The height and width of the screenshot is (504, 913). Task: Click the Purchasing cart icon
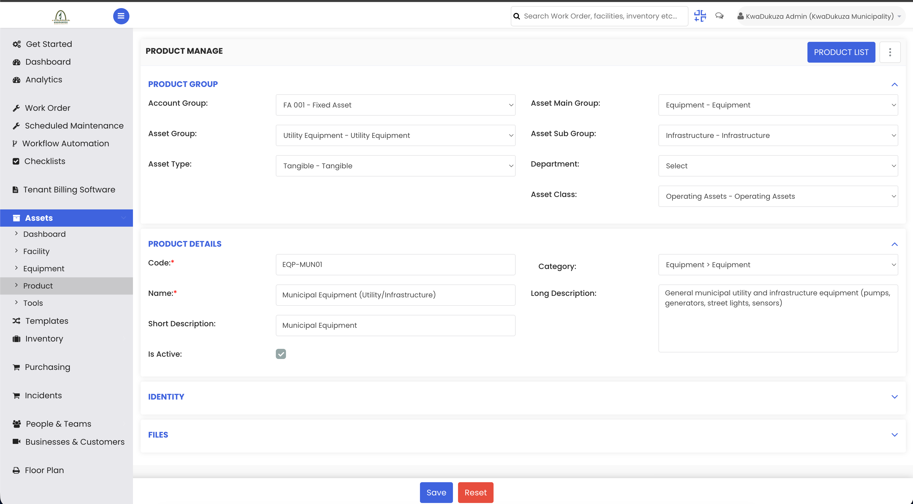pyautogui.click(x=16, y=367)
